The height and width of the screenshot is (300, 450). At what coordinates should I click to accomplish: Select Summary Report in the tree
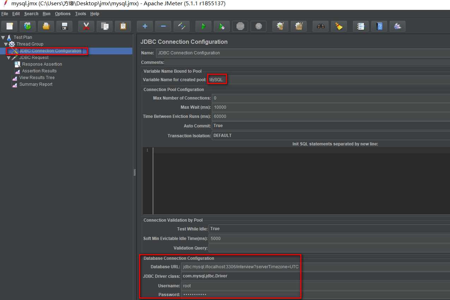pyautogui.click(x=36, y=84)
